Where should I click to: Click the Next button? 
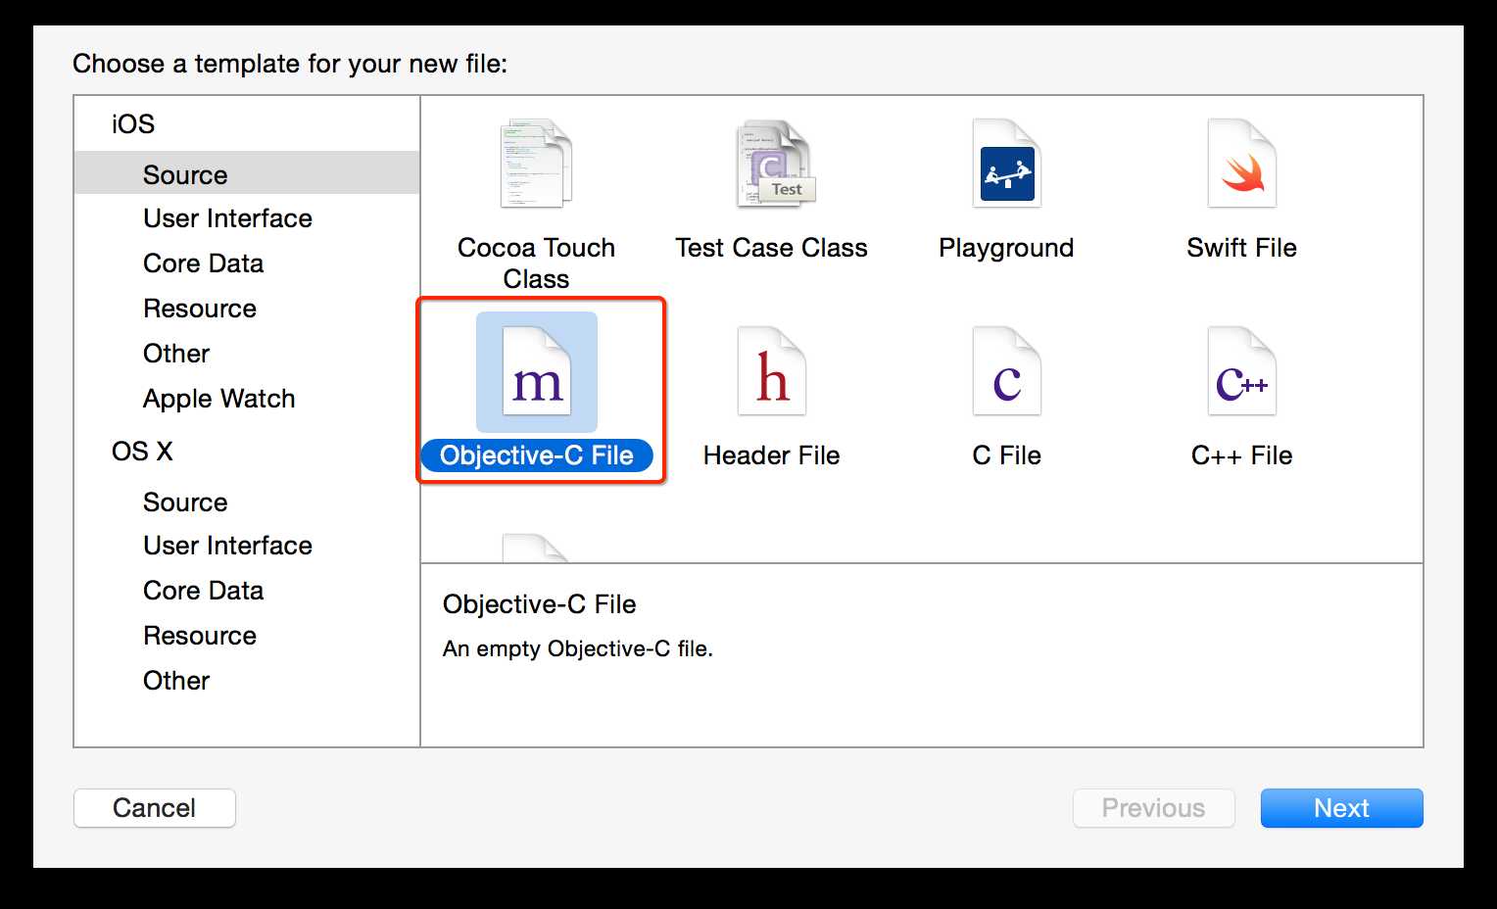click(1341, 808)
